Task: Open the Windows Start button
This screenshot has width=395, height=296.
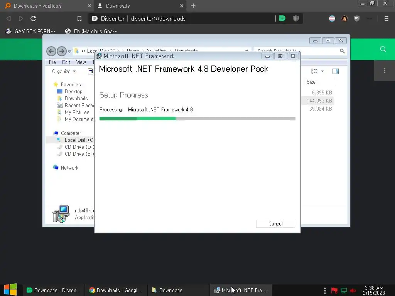Action: click(10, 290)
